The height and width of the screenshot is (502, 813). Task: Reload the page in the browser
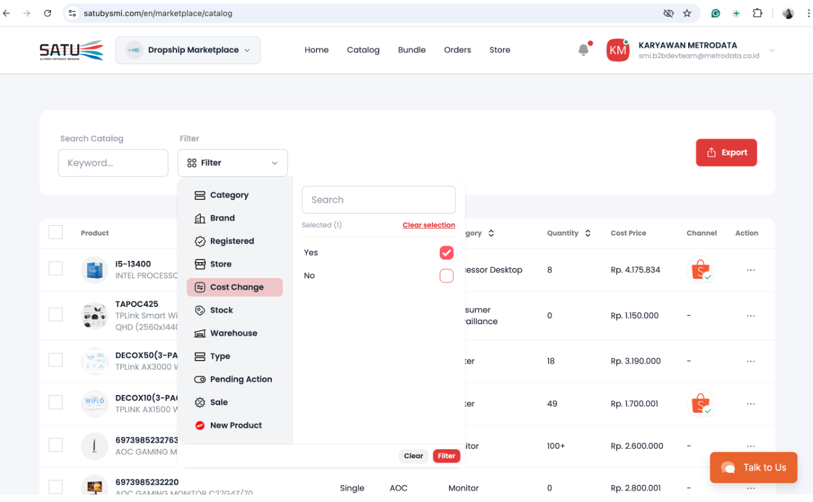tap(47, 13)
